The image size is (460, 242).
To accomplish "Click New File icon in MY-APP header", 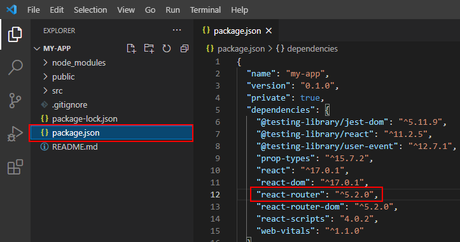I will pyautogui.click(x=131, y=48).
